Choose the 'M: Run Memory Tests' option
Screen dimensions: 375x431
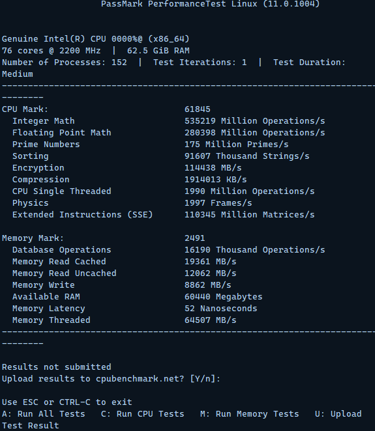(249, 414)
